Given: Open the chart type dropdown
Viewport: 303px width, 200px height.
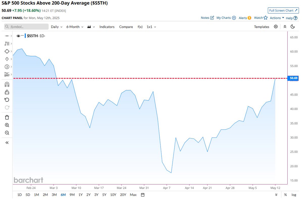Looking at the screenshot, I should 91,27.
